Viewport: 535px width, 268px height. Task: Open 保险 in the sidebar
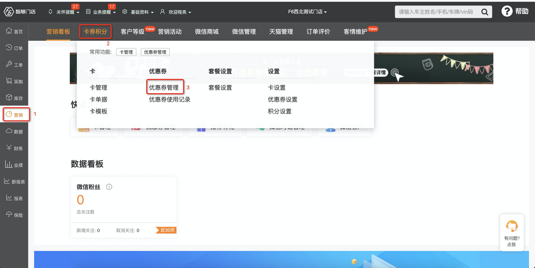pyautogui.click(x=14, y=215)
